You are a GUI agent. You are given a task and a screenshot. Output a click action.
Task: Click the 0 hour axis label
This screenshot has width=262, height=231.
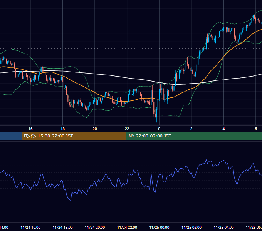pos(159,129)
